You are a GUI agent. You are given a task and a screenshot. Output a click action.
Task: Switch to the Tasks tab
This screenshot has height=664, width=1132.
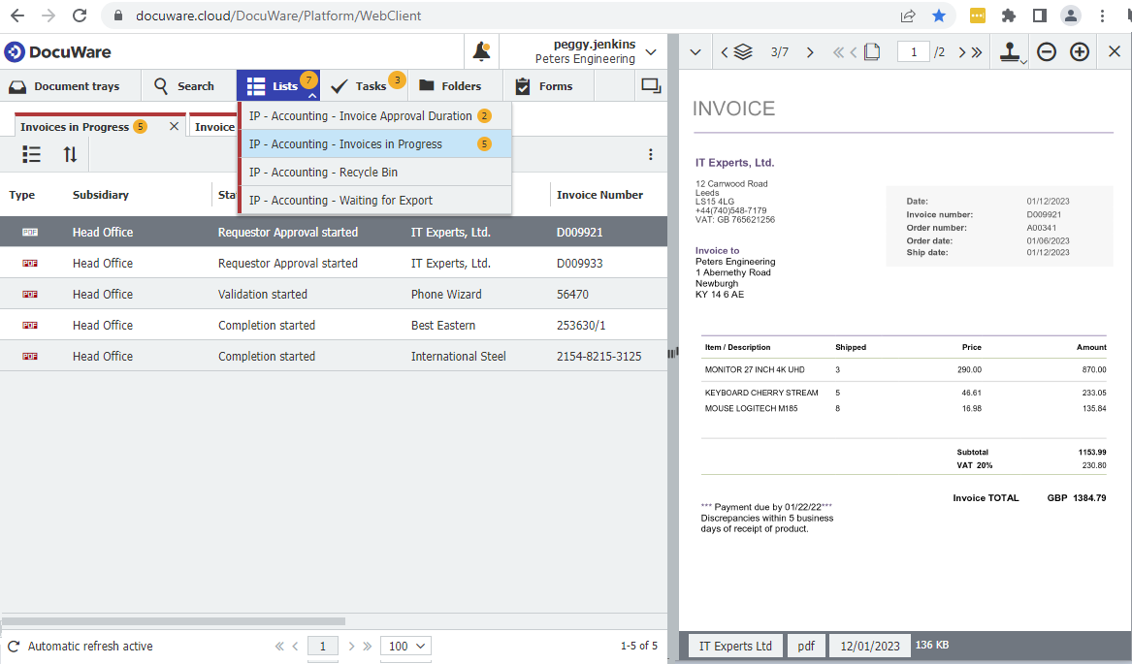coord(366,85)
